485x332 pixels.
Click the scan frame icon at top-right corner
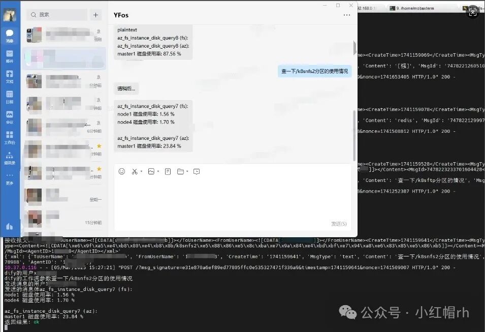point(473,12)
